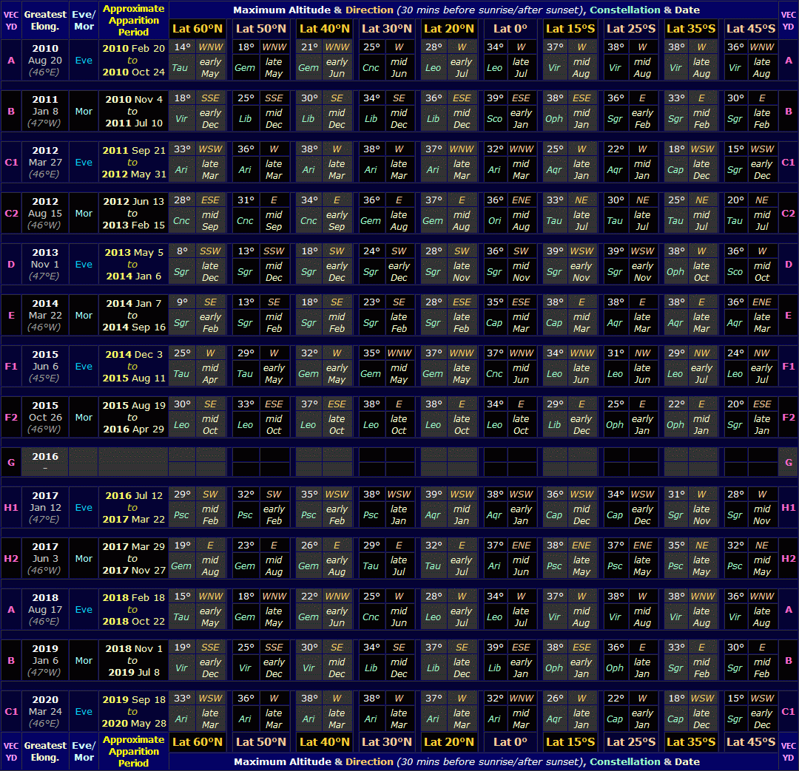Select row label C1 for 2012 Mar 27

[10, 162]
